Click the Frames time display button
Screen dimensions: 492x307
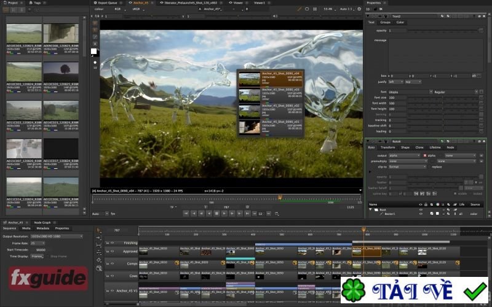tap(38, 256)
